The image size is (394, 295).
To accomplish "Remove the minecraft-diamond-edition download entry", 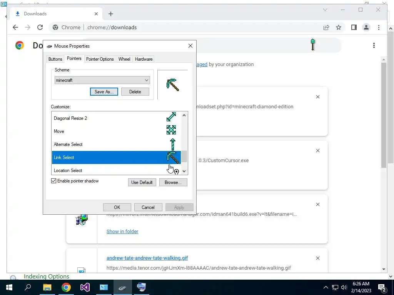I will [317, 97].
